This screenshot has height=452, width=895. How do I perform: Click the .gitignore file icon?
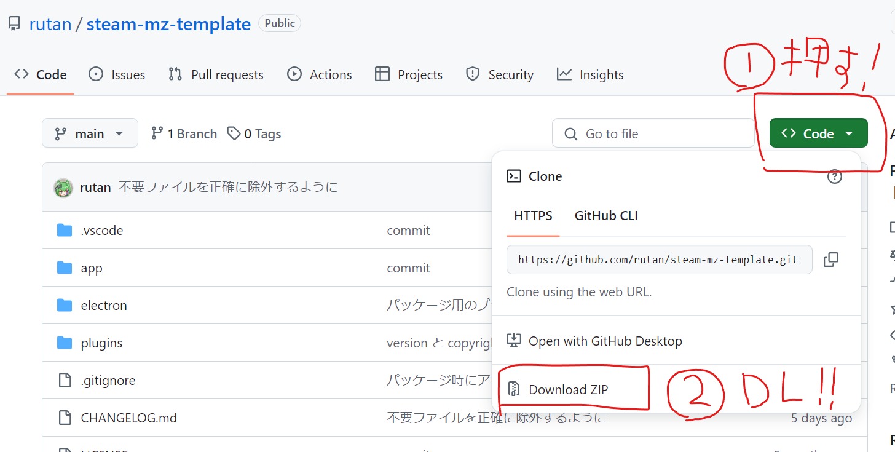(x=65, y=381)
